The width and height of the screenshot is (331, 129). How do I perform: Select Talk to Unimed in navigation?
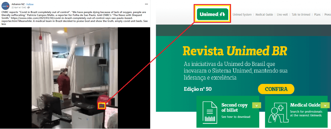301,15
